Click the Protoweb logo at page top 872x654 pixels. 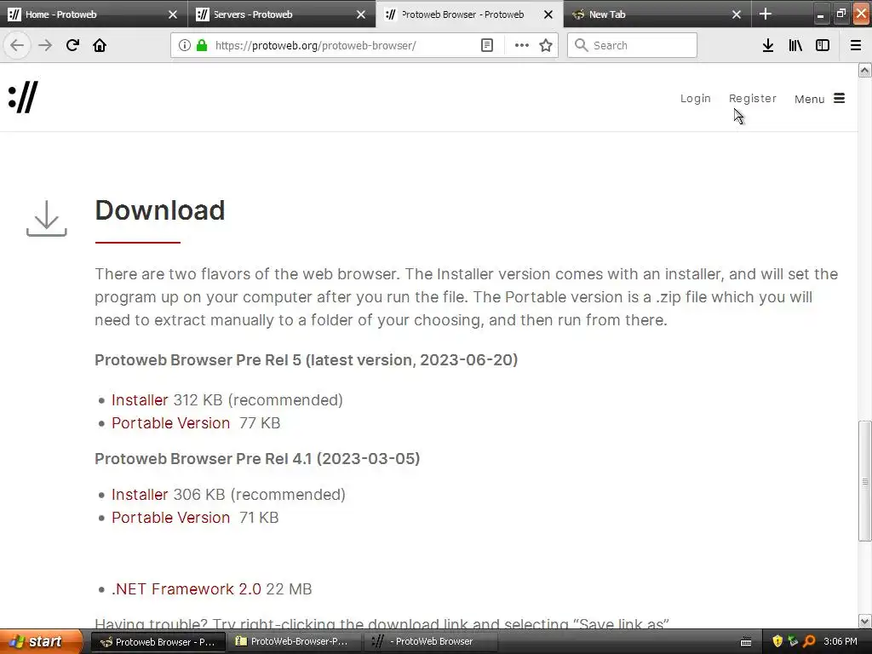click(x=23, y=97)
